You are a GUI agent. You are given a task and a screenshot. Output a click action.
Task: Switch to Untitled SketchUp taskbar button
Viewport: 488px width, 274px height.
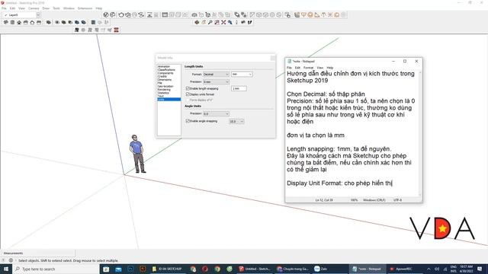pyautogui.click(x=255, y=269)
